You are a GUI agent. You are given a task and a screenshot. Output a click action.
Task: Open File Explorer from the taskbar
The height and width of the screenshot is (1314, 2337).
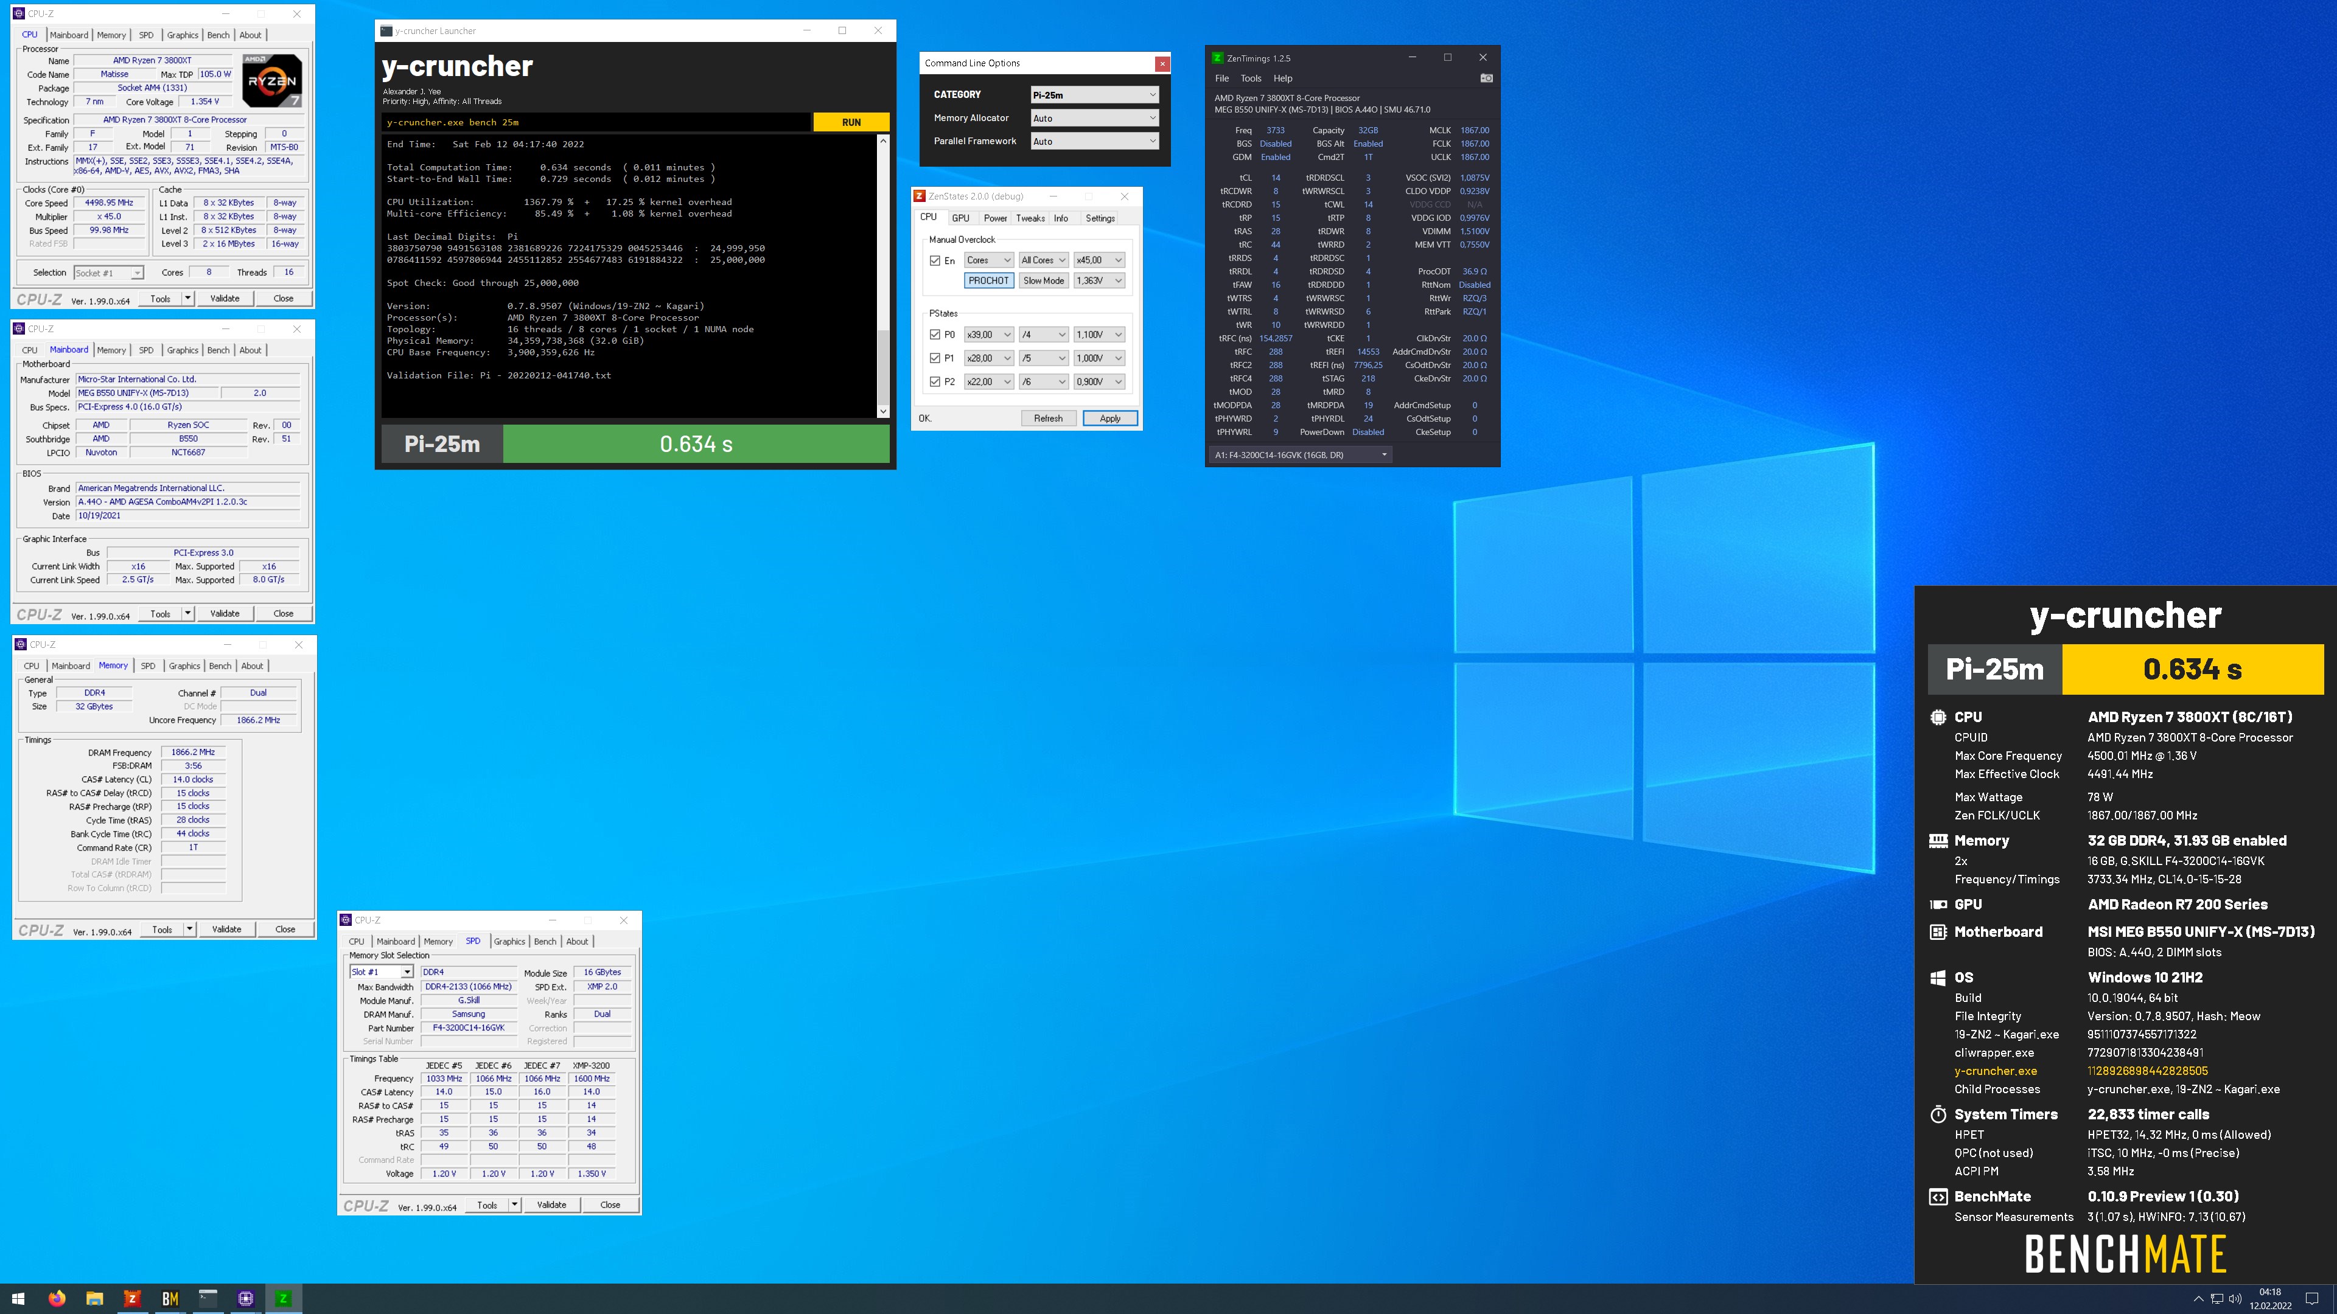94,1299
